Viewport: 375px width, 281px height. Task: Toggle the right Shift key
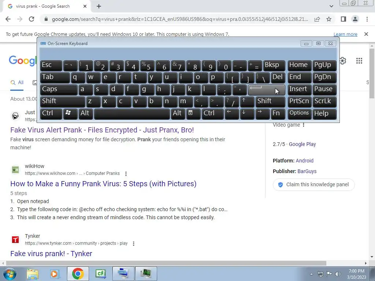pyautogui.click(x=270, y=102)
